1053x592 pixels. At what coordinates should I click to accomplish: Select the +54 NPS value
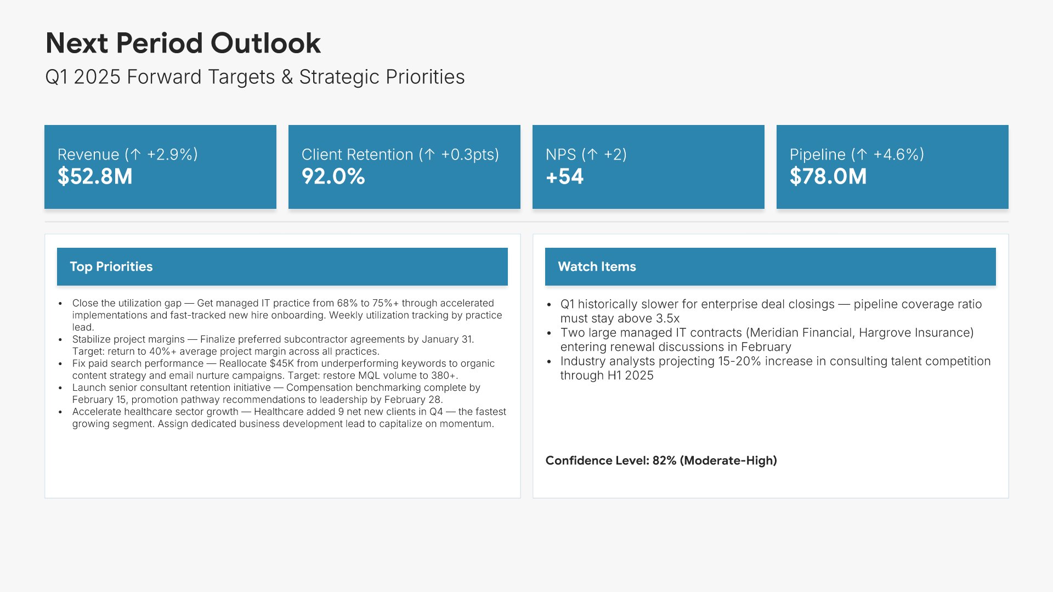[564, 177]
